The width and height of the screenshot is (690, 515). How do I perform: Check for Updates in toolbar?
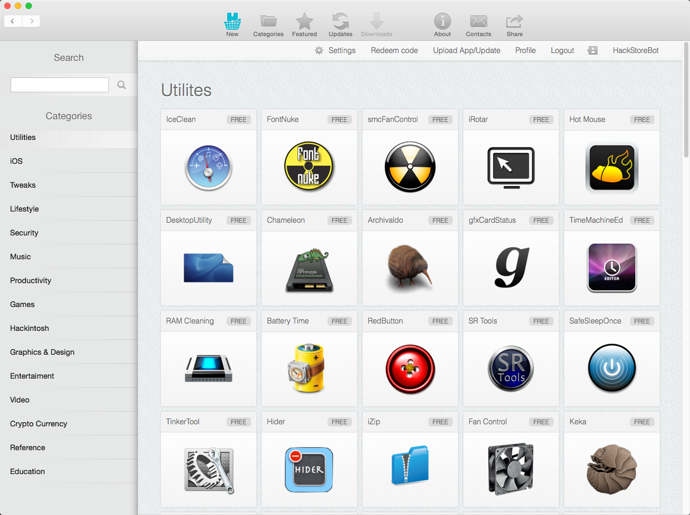click(x=341, y=21)
